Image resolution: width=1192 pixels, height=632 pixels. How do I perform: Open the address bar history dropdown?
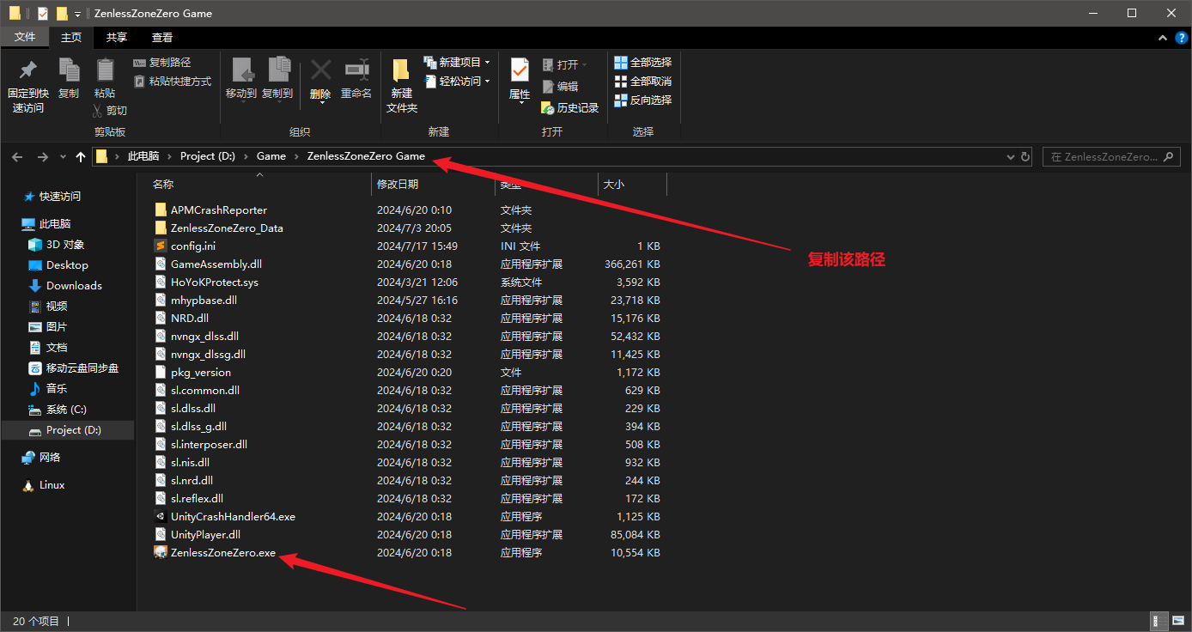click(x=1010, y=156)
